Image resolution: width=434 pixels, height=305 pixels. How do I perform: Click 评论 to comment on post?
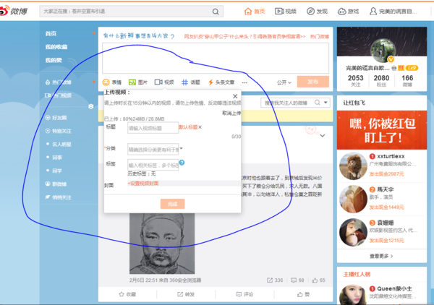pyautogui.click(x=244, y=294)
